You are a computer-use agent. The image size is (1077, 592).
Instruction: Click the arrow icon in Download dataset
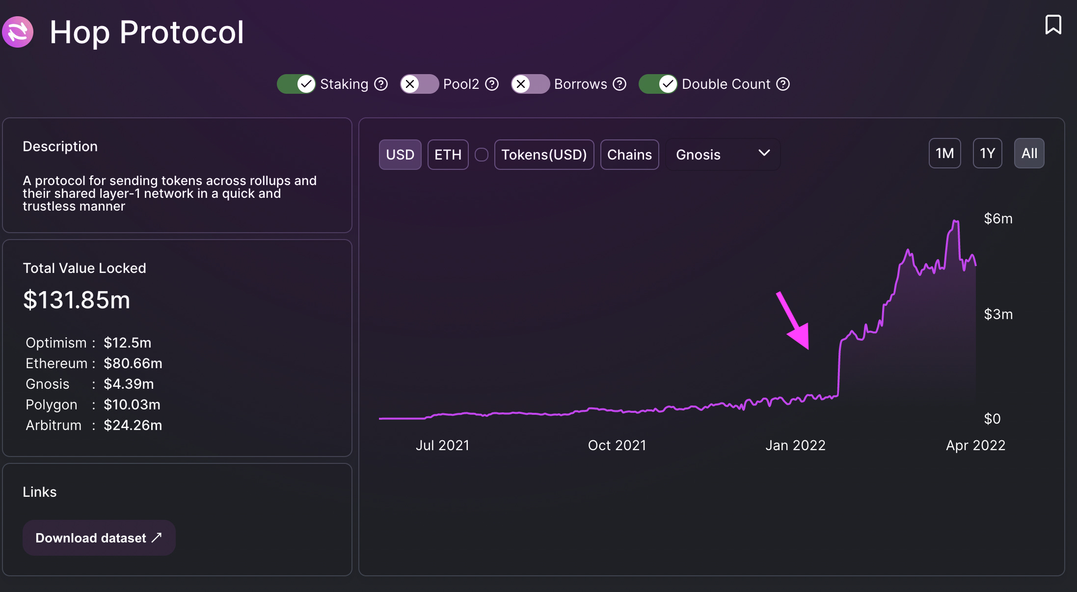tap(157, 538)
